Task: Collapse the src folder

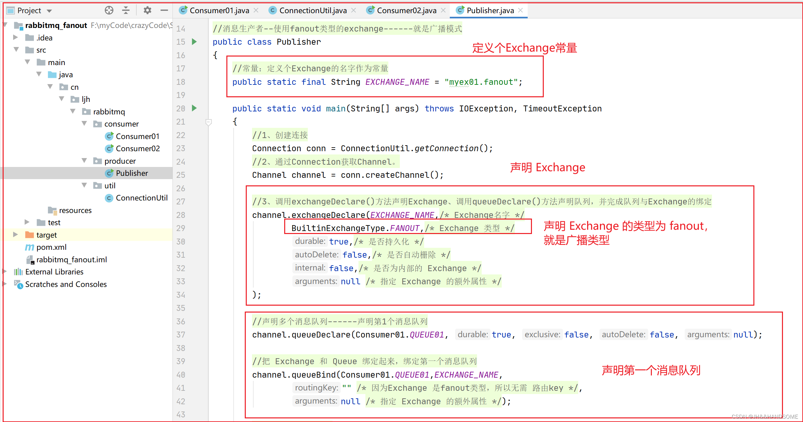Action: coord(16,50)
